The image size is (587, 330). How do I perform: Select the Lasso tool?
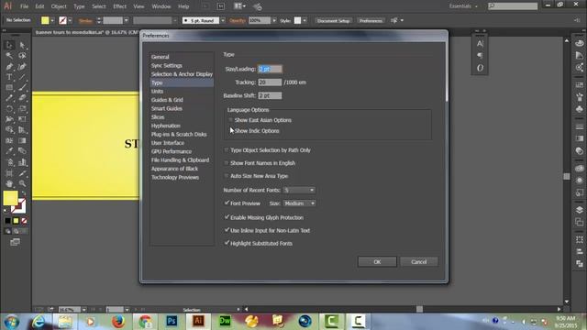pyautogui.click(x=22, y=56)
